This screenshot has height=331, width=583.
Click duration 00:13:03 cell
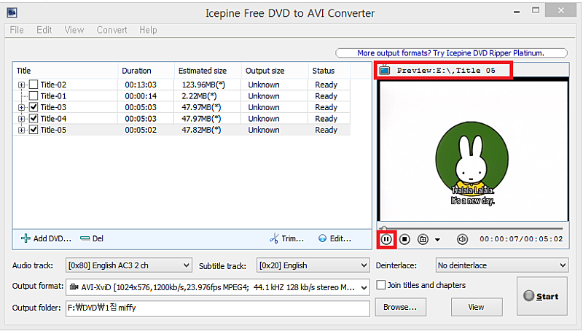pyautogui.click(x=141, y=85)
